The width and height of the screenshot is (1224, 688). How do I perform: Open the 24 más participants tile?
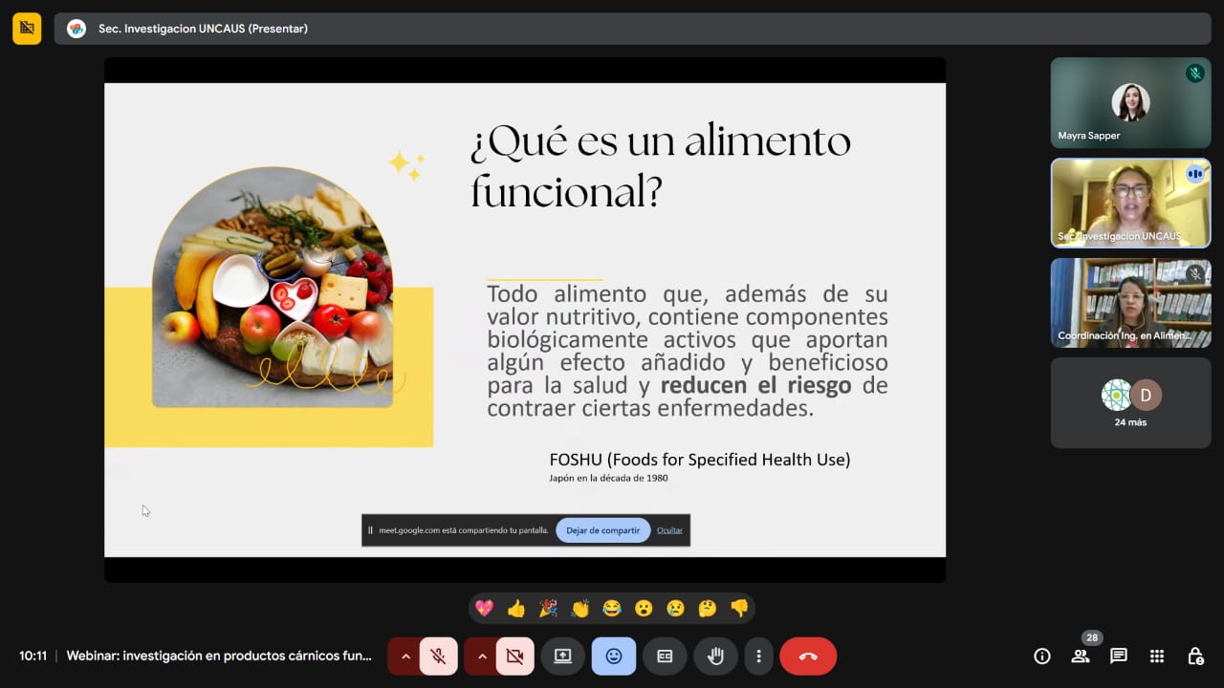coord(1130,403)
